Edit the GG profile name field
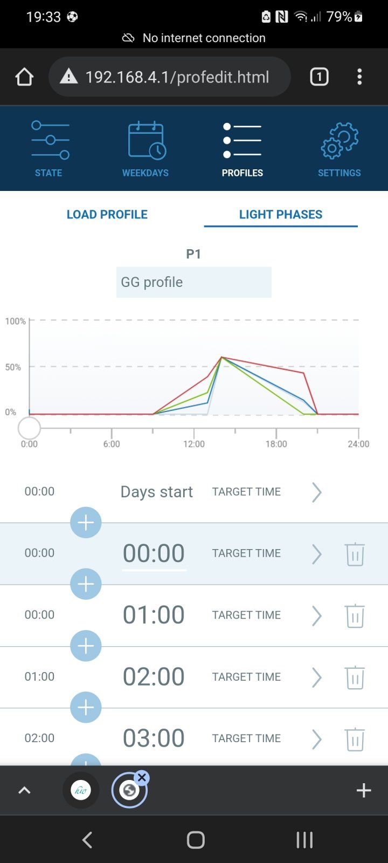The width and height of the screenshot is (388, 863). [193, 282]
